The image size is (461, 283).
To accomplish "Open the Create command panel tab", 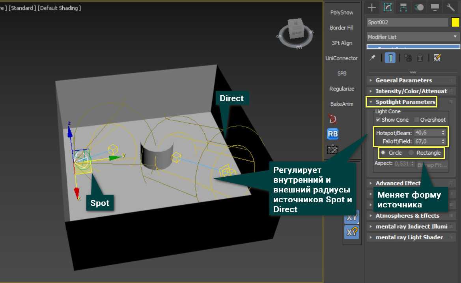I will point(371,7).
